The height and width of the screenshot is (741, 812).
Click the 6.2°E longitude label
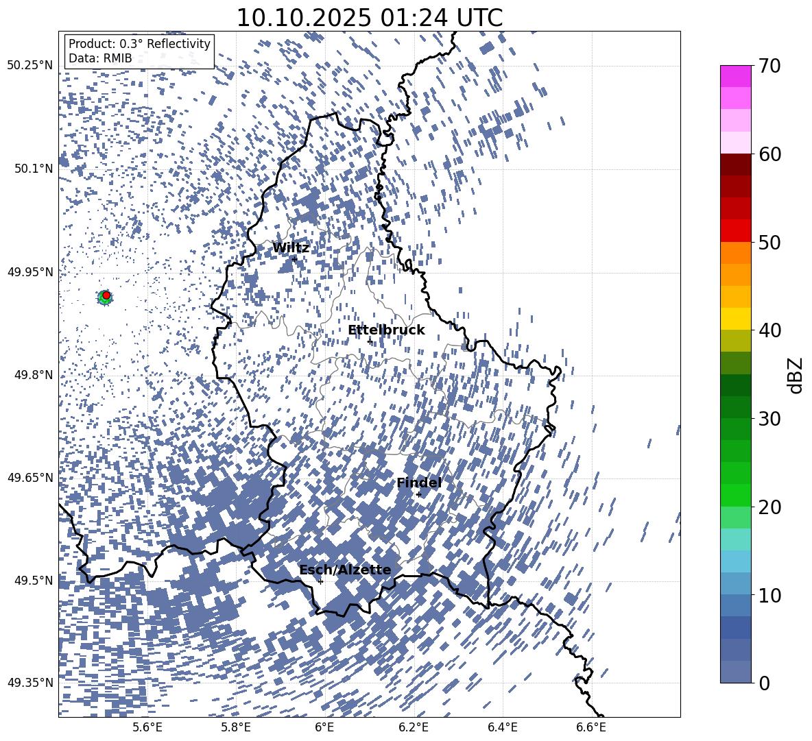coord(414,727)
